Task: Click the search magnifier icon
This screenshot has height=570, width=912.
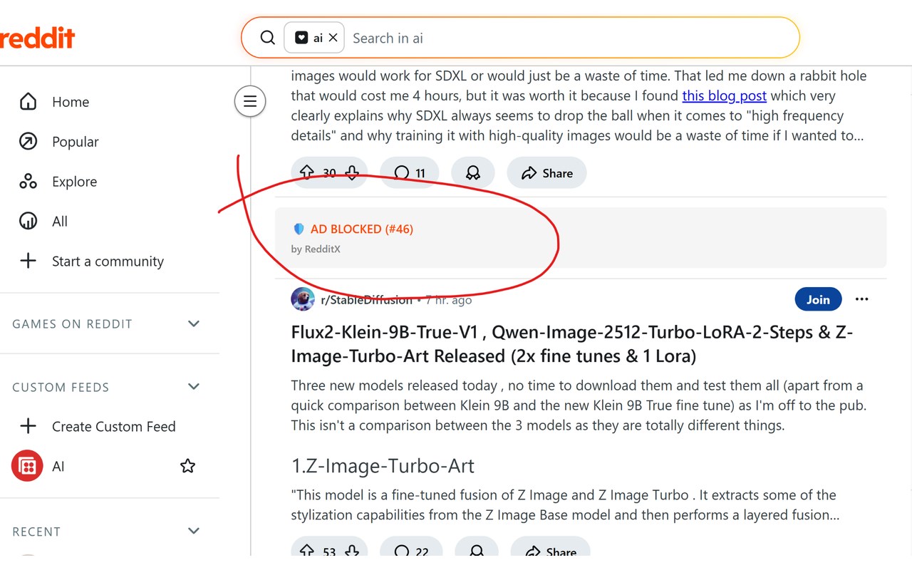Action: (267, 38)
